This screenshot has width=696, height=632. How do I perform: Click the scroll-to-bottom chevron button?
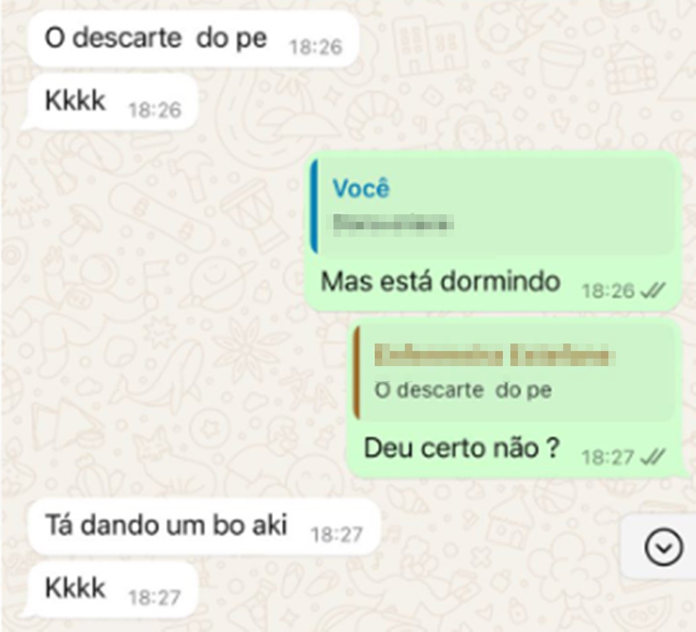click(x=664, y=547)
